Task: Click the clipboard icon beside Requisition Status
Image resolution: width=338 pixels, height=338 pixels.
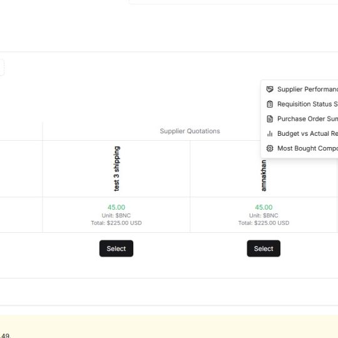Action: pos(270,104)
